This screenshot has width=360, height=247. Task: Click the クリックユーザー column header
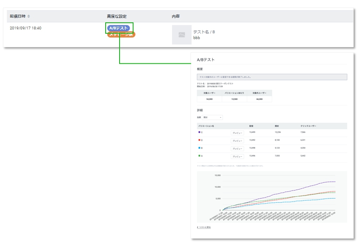308,126
